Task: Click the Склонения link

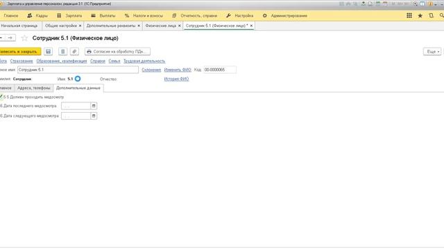Action: coord(151,70)
